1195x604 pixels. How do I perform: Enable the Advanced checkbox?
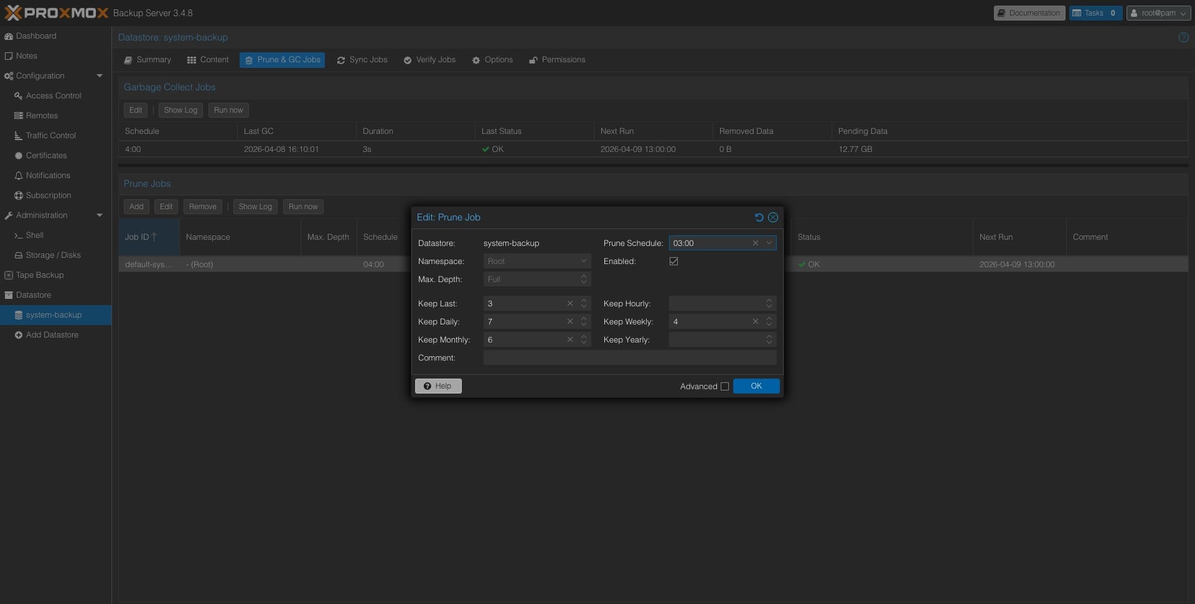724,386
